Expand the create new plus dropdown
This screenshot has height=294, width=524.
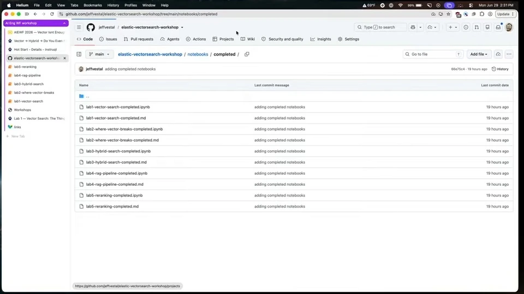(453, 27)
